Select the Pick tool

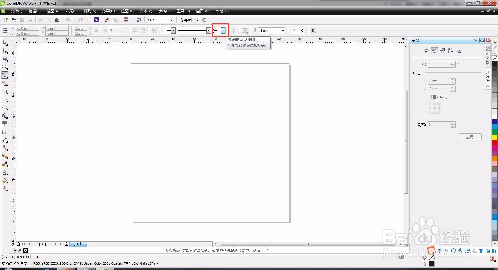pyautogui.click(x=5, y=43)
